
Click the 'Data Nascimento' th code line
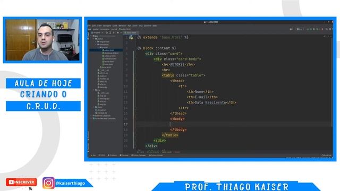point(211,102)
